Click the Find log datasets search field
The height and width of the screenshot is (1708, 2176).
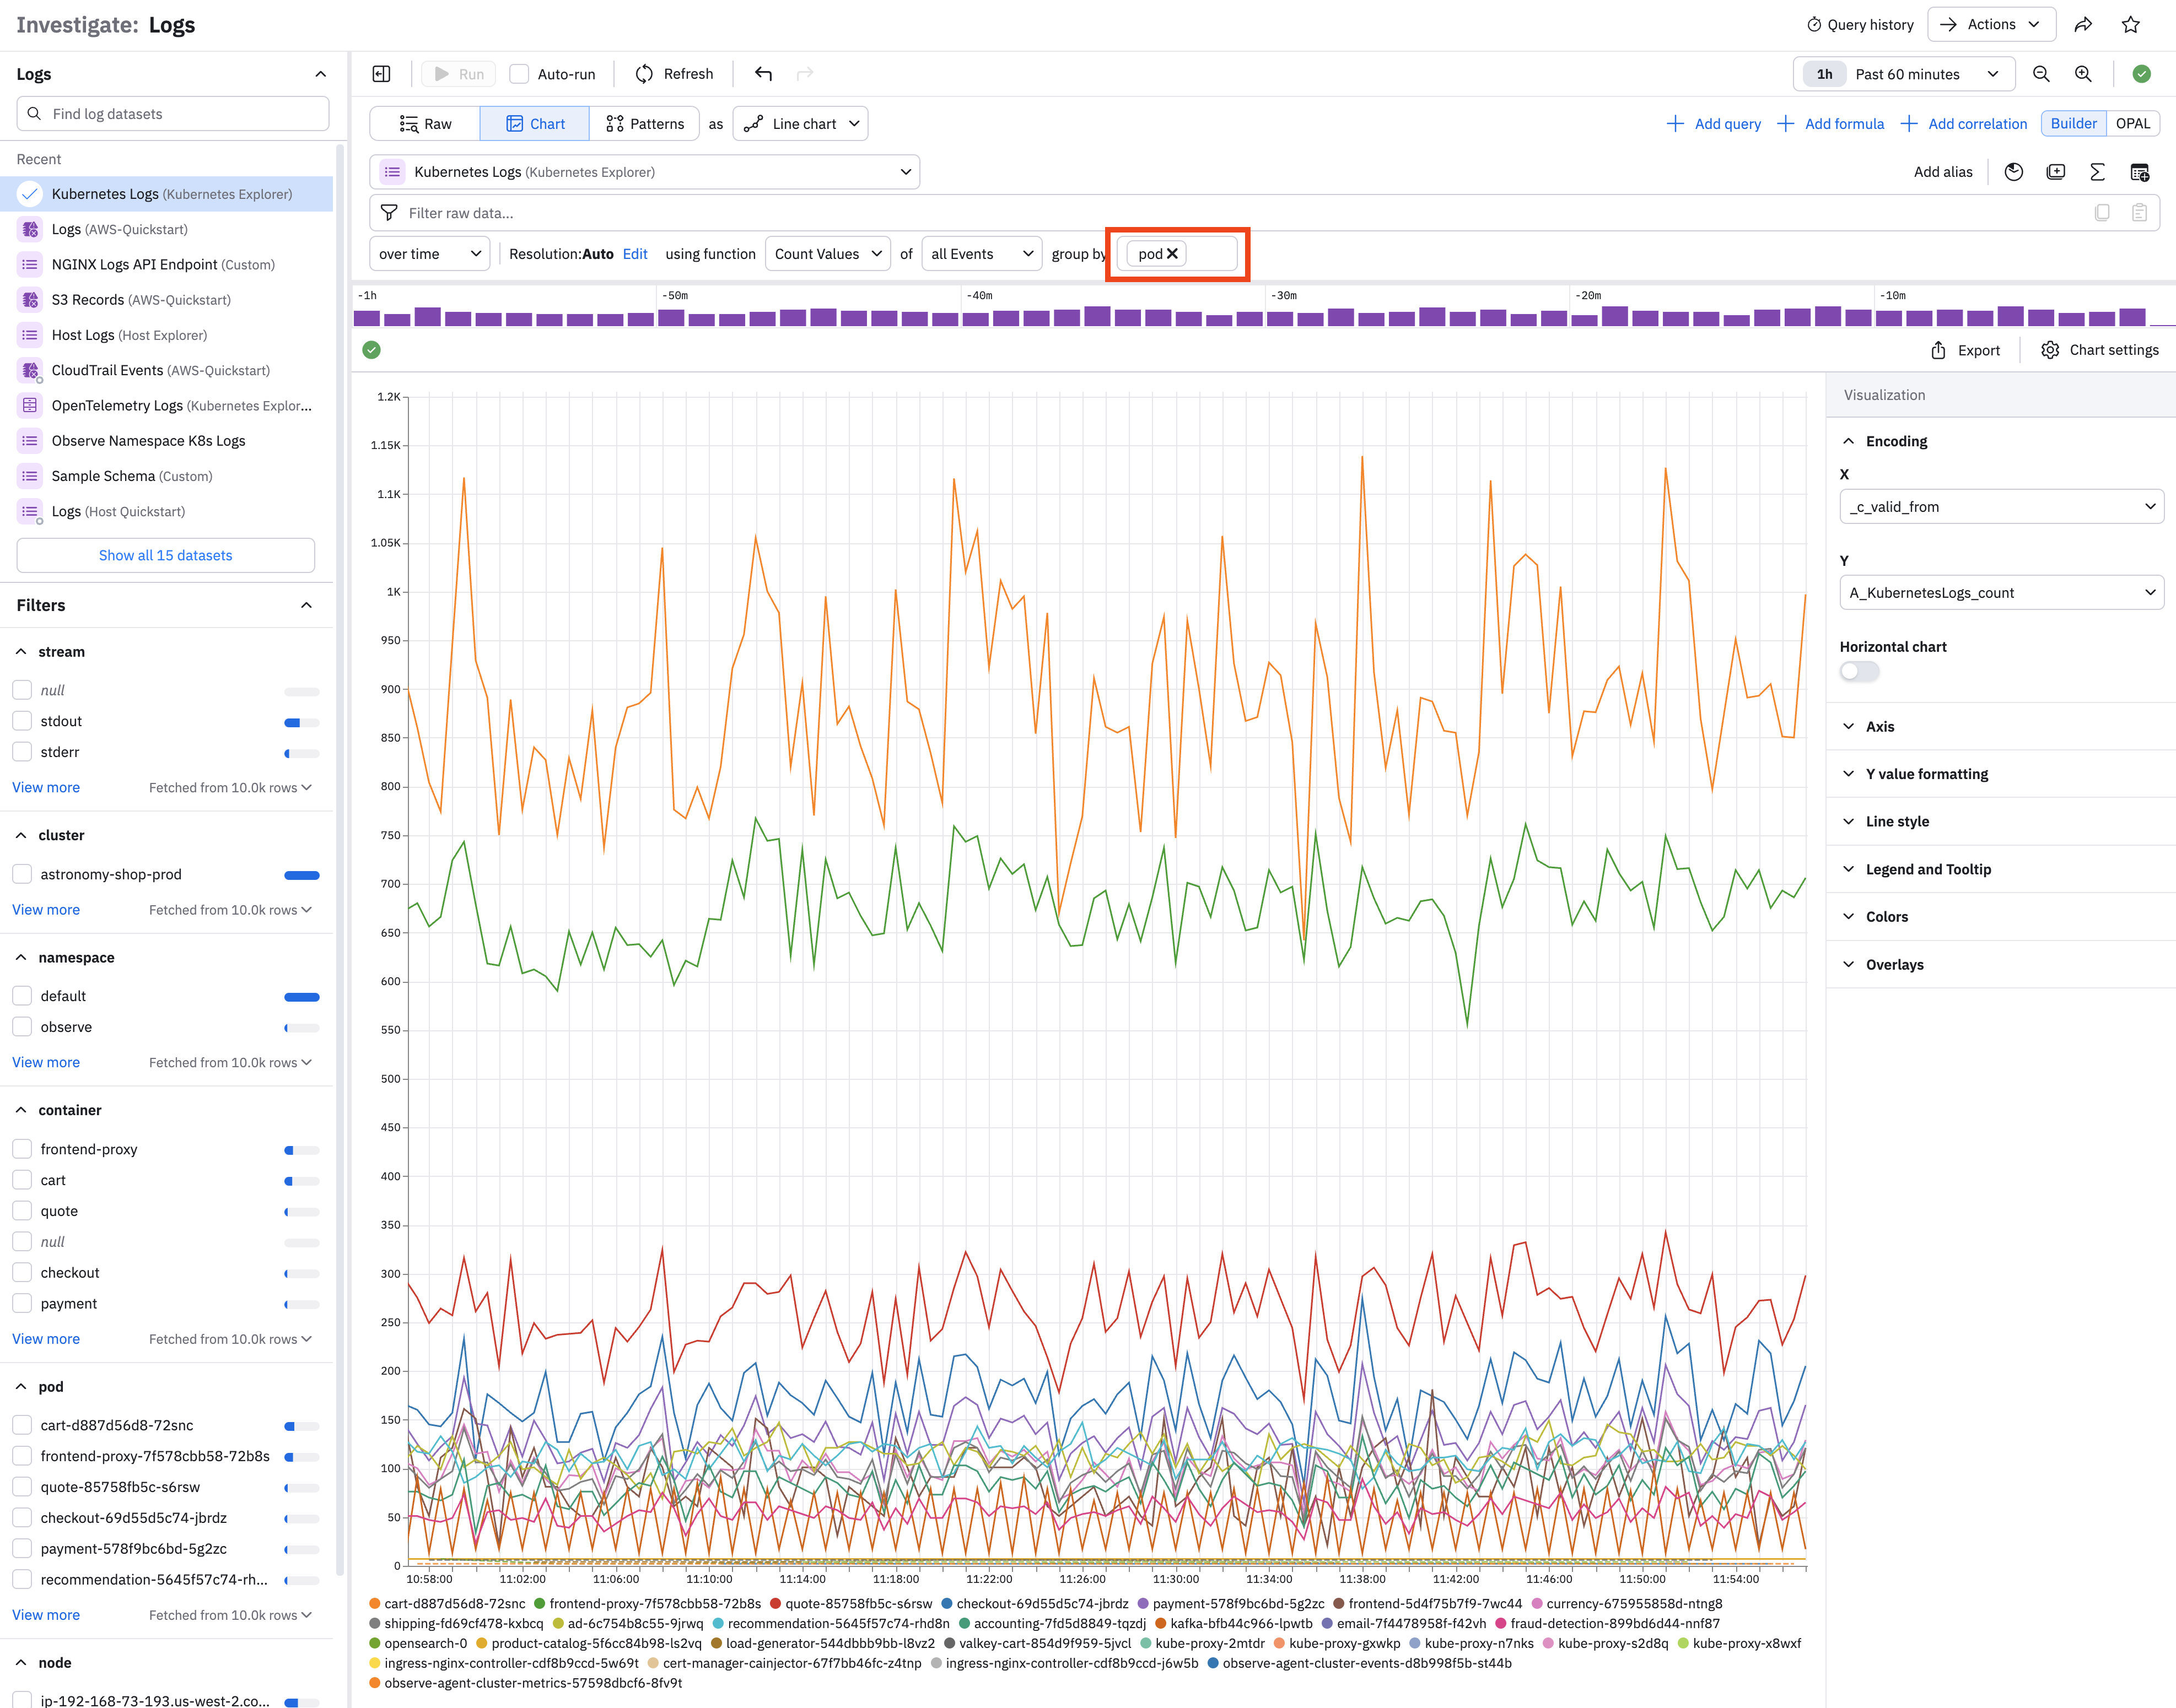173,114
